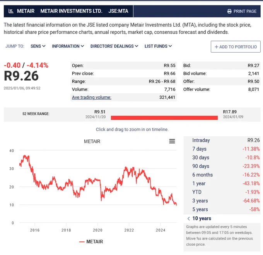The width and height of the screenshot is (263, 255).
Task: Select the 10 years period
Action: [x=202, y=218]
